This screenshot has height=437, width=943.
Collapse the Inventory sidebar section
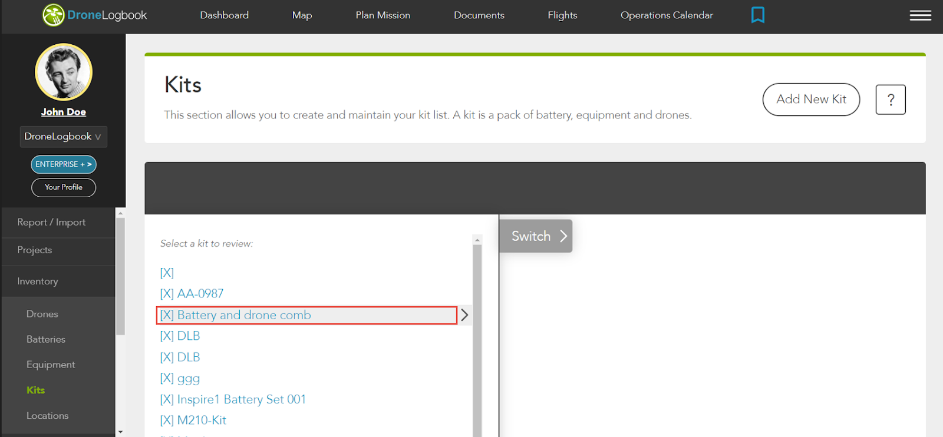58,282
